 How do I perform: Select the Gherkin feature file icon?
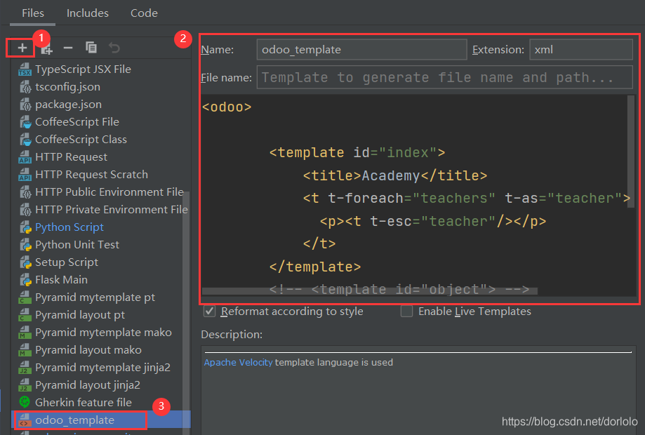[x=25, y=401]
